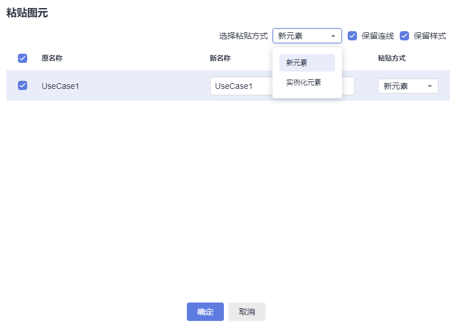Click the 原名称 column header
The height and width of the screenshot is (325, 453).
pos(52,58)
